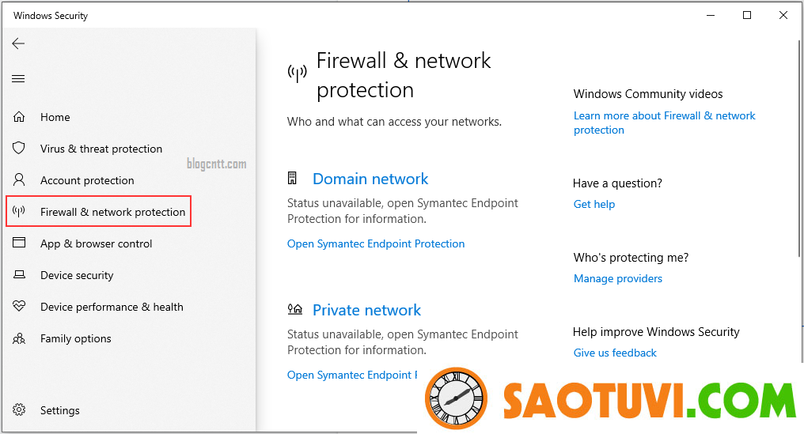Open Symantec Endpoint Protection under Domain network

376,243
